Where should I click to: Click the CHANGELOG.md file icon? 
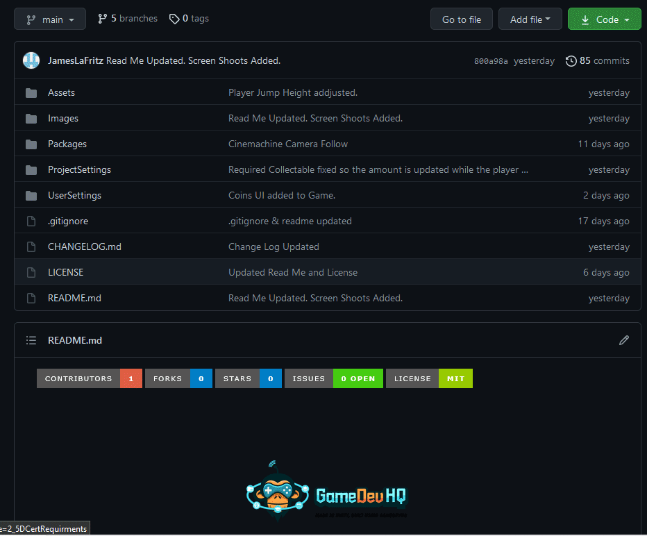pyautogui.click(x=31, y=246)
